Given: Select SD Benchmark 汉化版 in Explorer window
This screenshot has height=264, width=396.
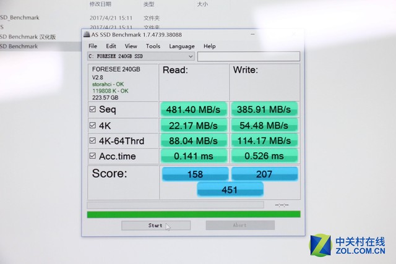Looking at the screenshot, I should (28, 37).
